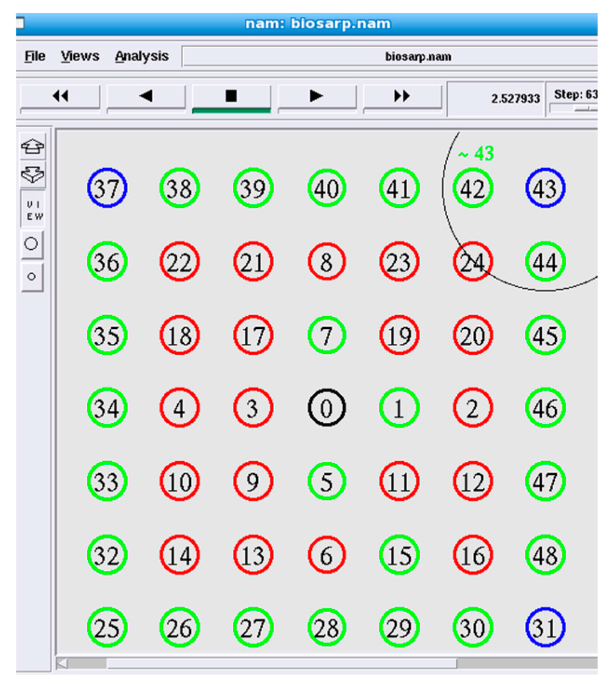
Task: Open the Views menu
Action: [x=80, y=56]
